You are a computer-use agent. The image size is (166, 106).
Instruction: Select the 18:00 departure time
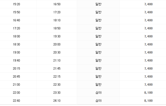coord(16,36)
